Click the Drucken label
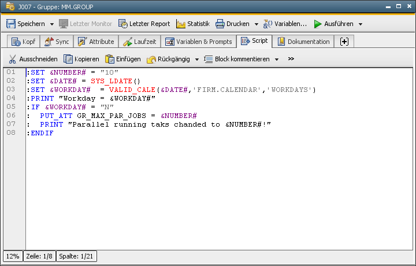This screenshot has height=266, width=416. tap(237, 24)
